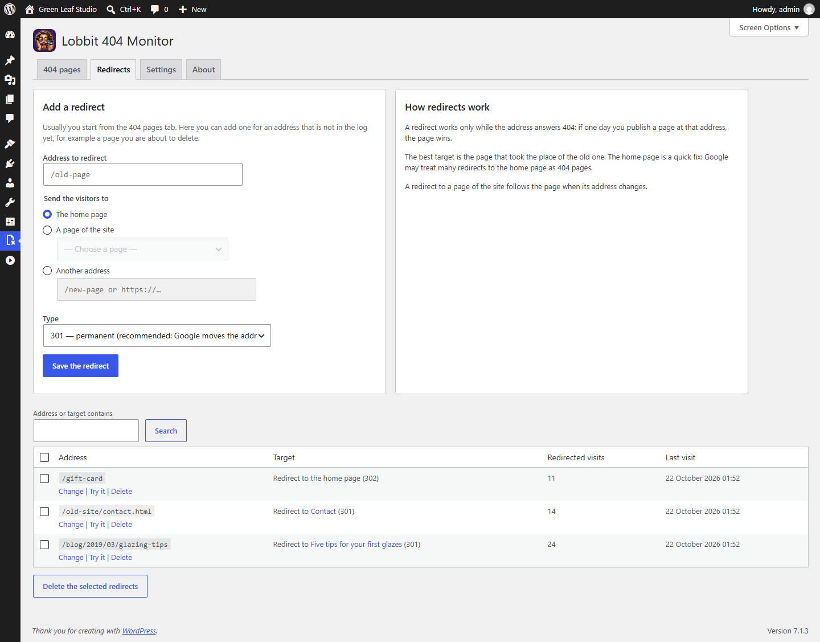Focus the 'Address or target contains' search box
The height and width of the screenshot is (642, 820).
[86, 431]
